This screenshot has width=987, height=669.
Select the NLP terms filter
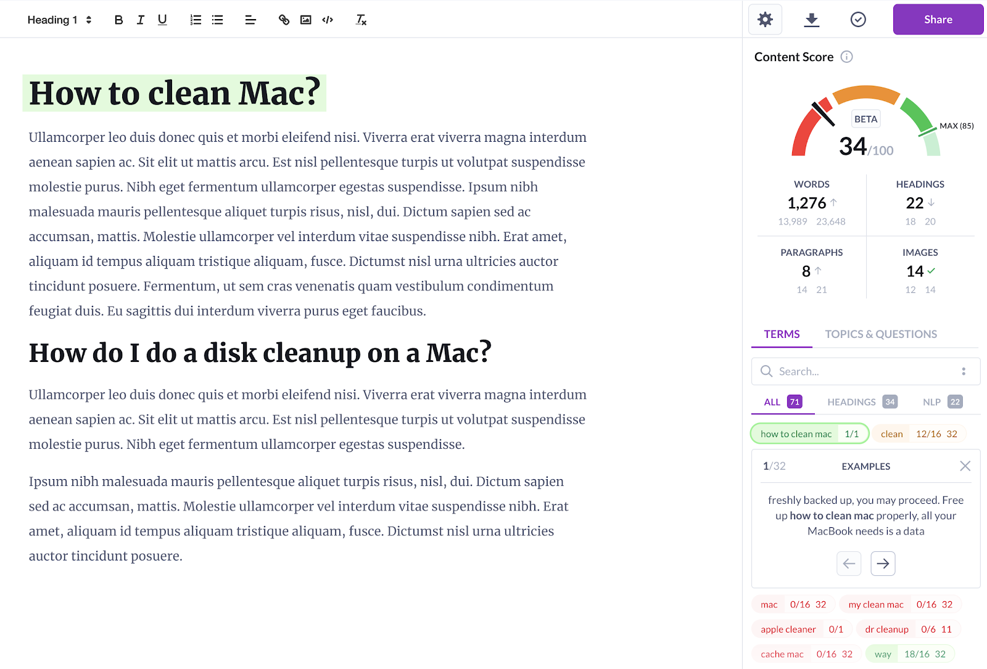pyautogui.click(x=932, y=401)
